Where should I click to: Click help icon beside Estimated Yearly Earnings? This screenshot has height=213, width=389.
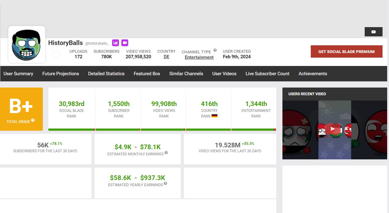click(x=166, y=183)
